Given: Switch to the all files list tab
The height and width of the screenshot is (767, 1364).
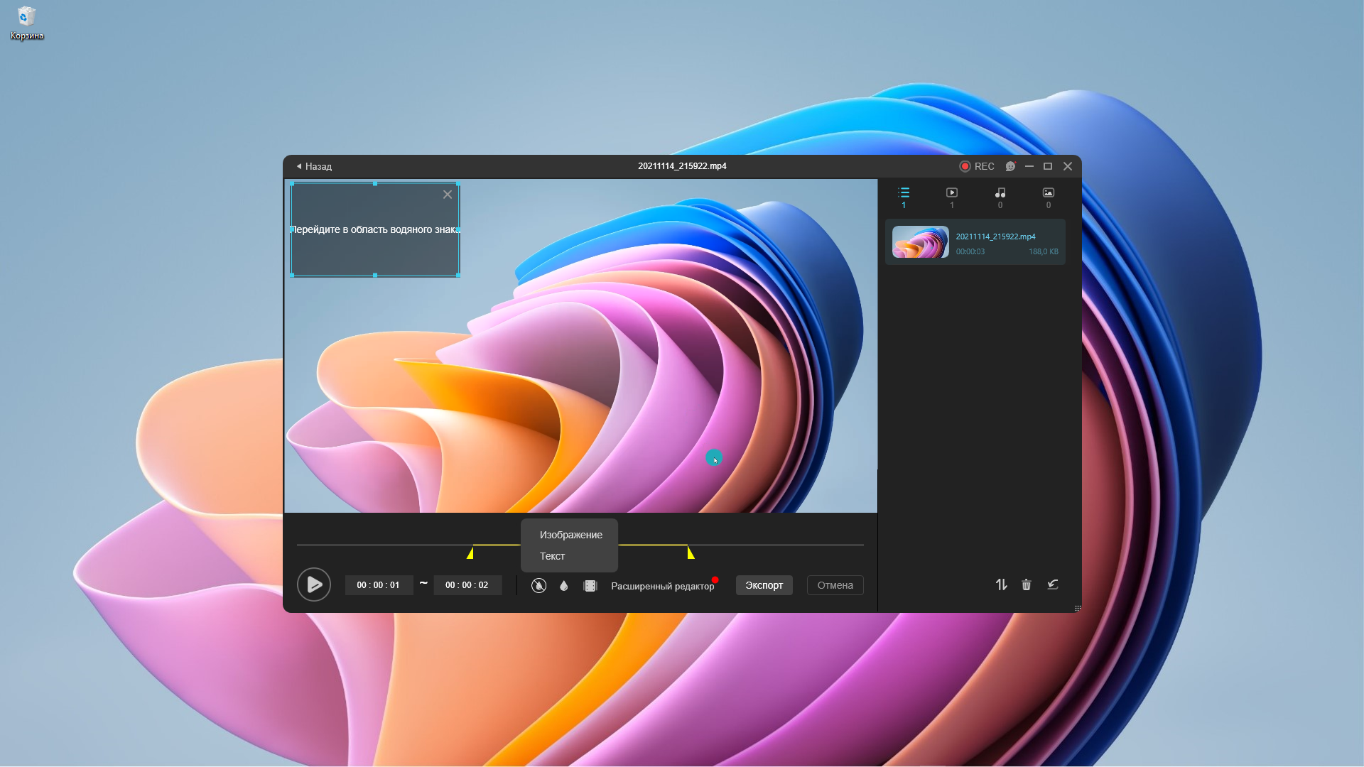Looking at the screenshot, I should click(904, 197).
